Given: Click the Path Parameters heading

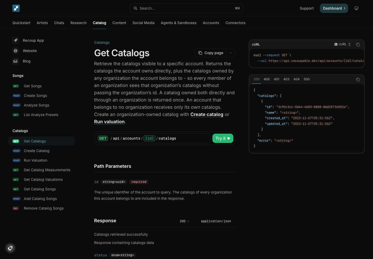Looking at the screenshot, I should pos(112,166).
